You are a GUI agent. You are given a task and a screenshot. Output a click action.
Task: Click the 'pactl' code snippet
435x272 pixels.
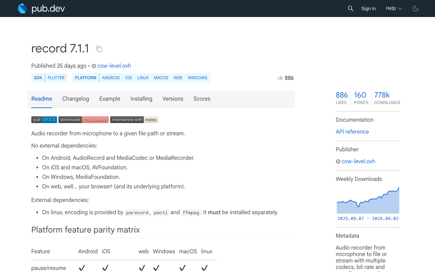pyautogui.click(x=161, y=213)
